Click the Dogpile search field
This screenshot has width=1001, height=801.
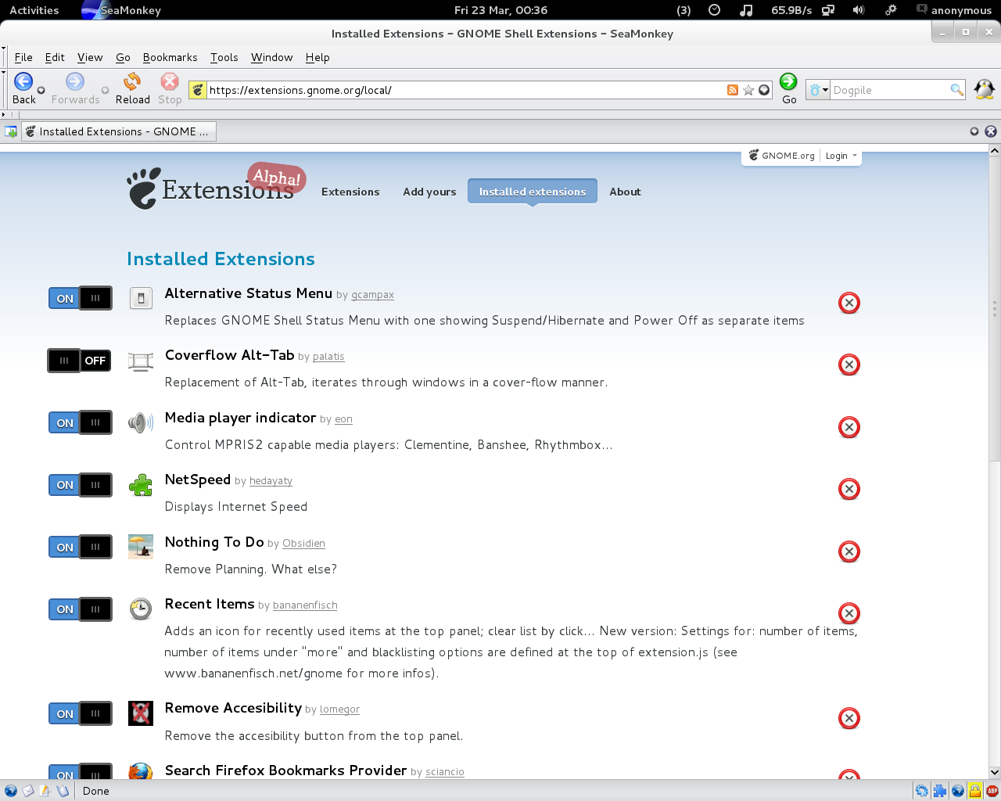click(890, 90)
